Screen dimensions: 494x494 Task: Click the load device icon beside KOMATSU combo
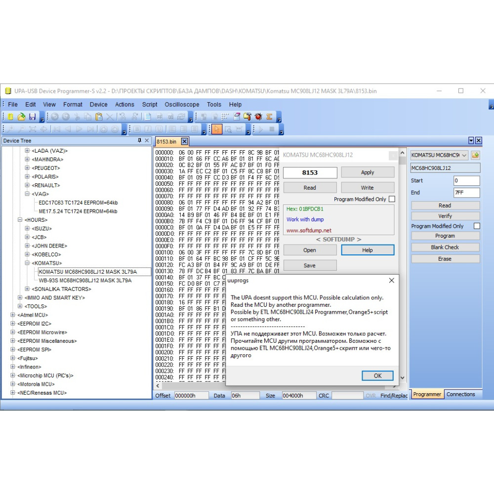click(x=475, y=155)
